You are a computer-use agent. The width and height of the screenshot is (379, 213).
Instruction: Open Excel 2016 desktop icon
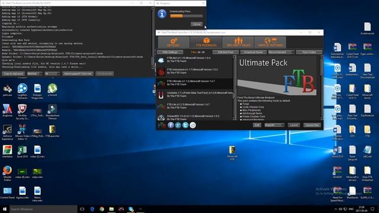tap(23, 151)
